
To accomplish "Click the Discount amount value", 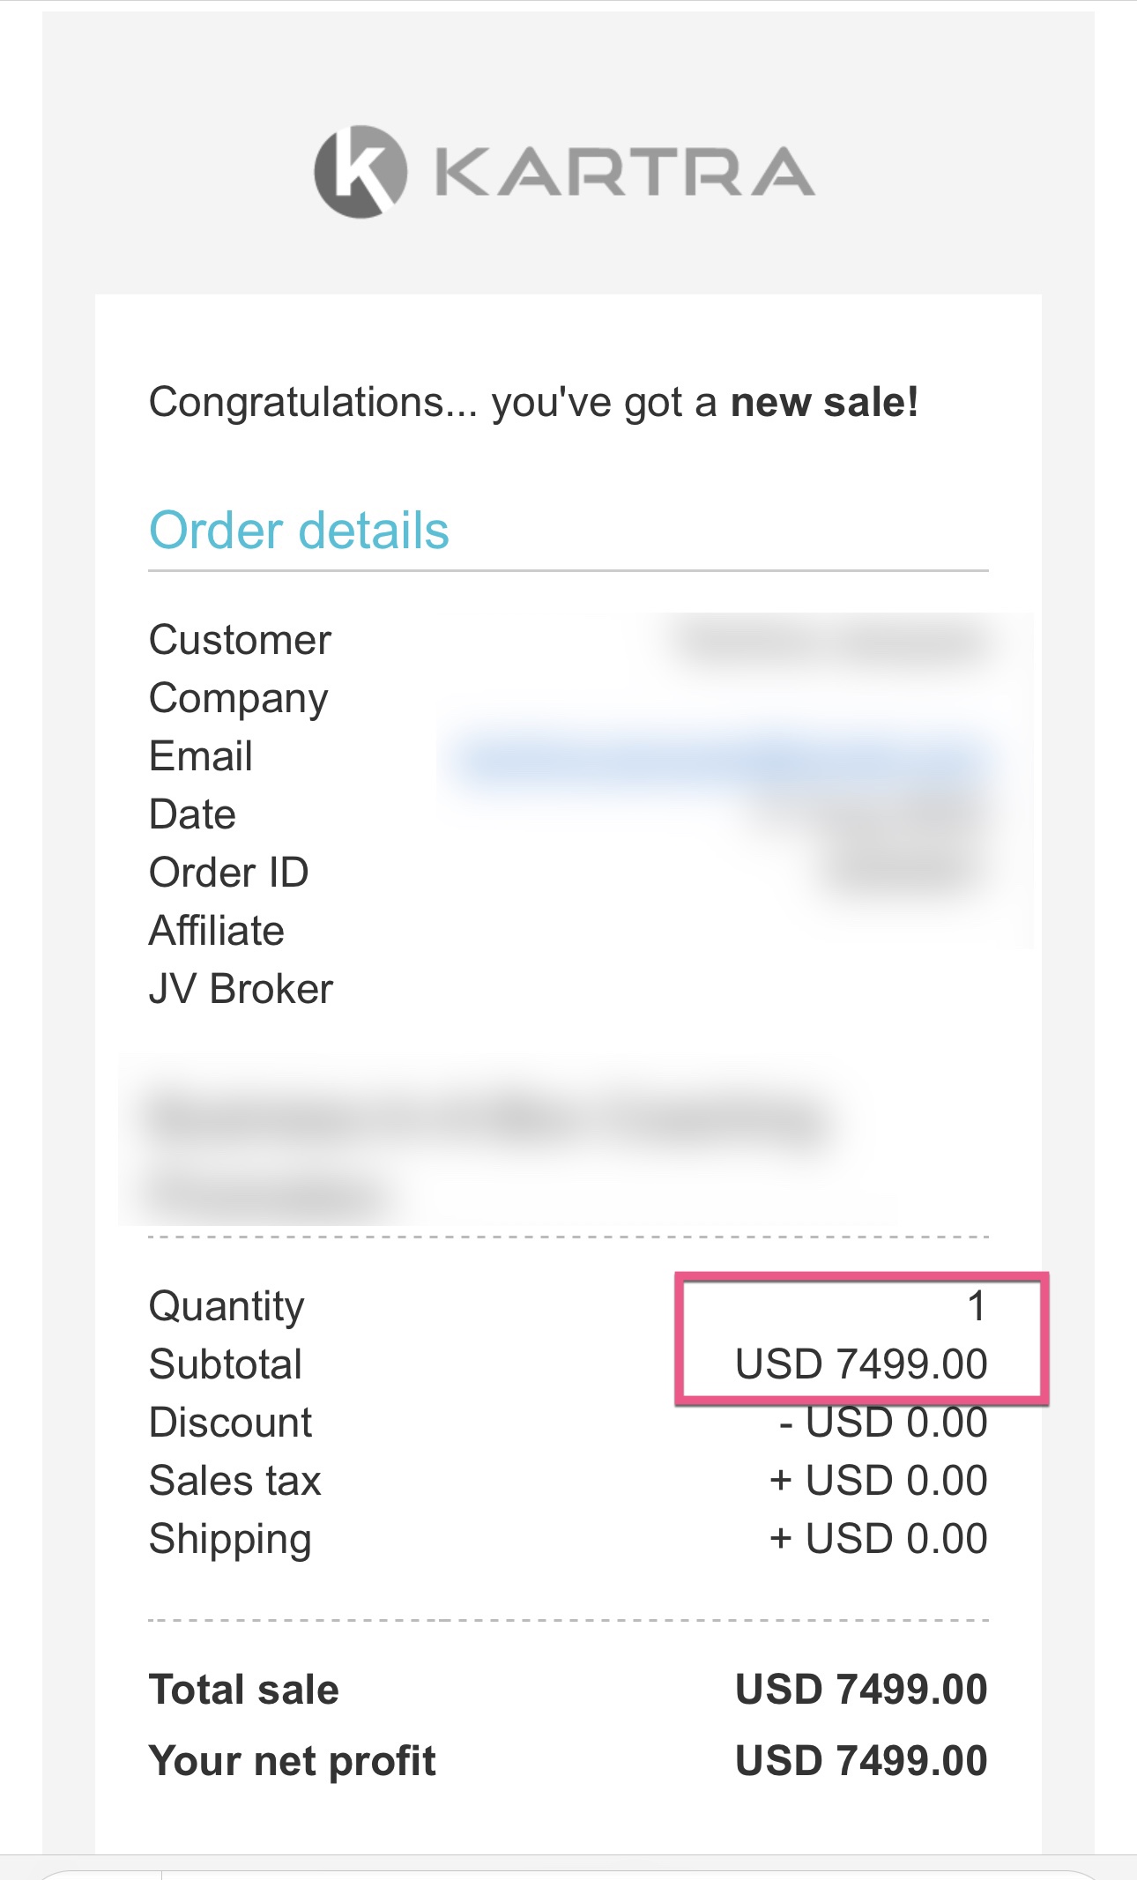I will coord(883,1423).
